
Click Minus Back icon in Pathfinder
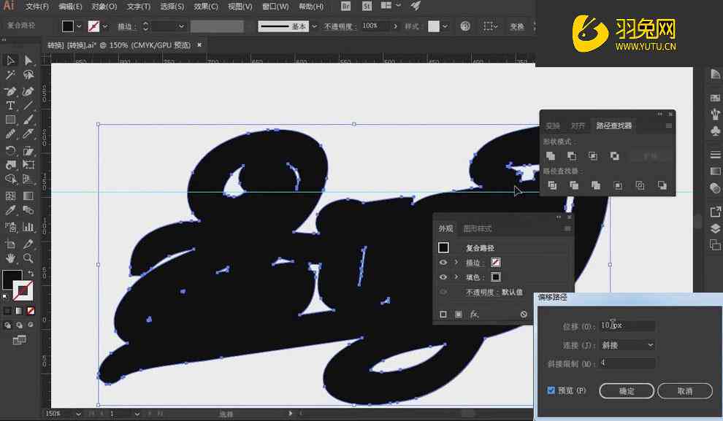coord(662,185)
